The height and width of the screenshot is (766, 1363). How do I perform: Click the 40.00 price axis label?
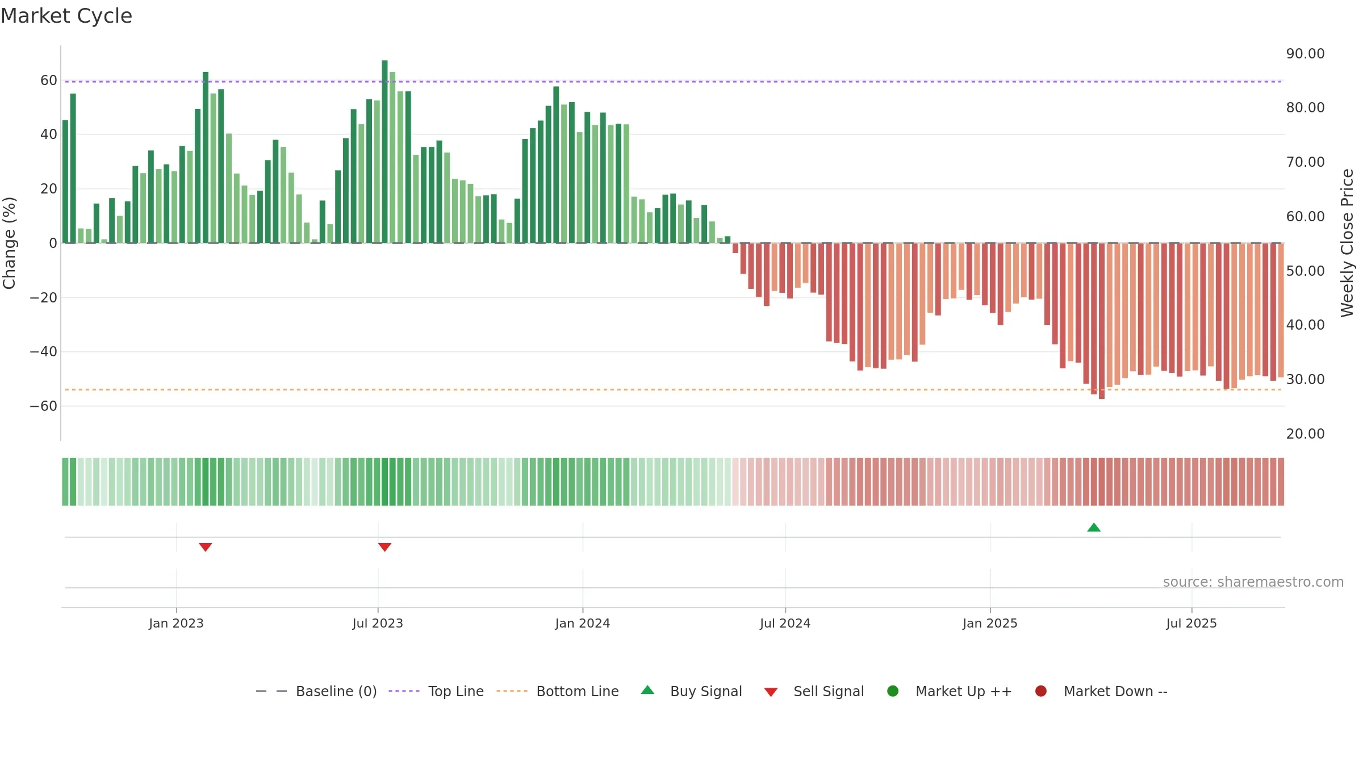[1305, 325]
